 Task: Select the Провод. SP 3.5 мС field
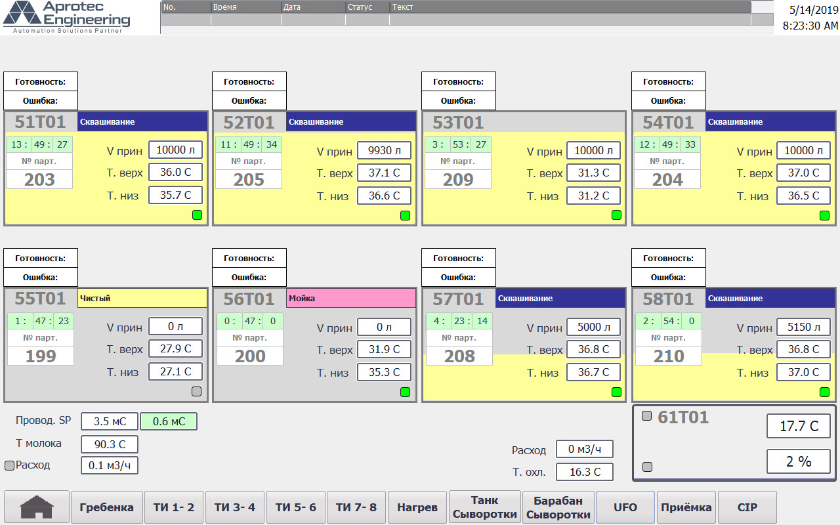pyautogui.click(x=110, y=421)
